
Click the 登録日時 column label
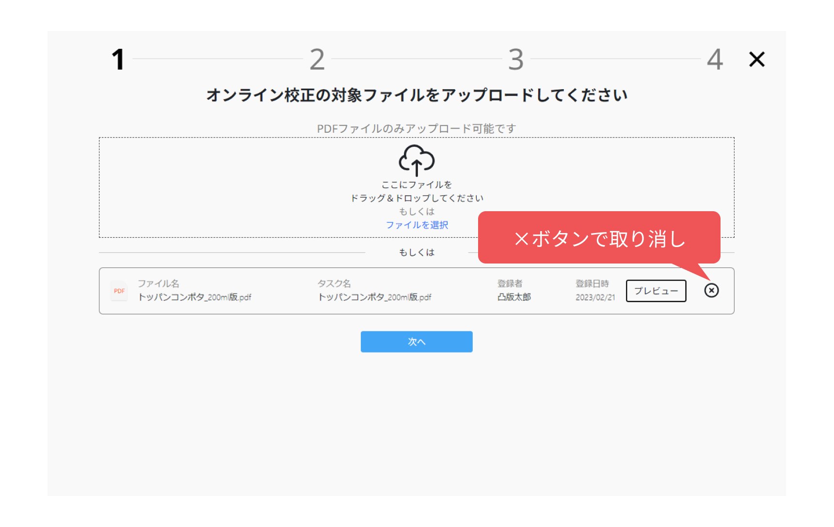[592, 283]
